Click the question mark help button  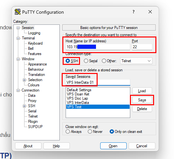(134, 12)
